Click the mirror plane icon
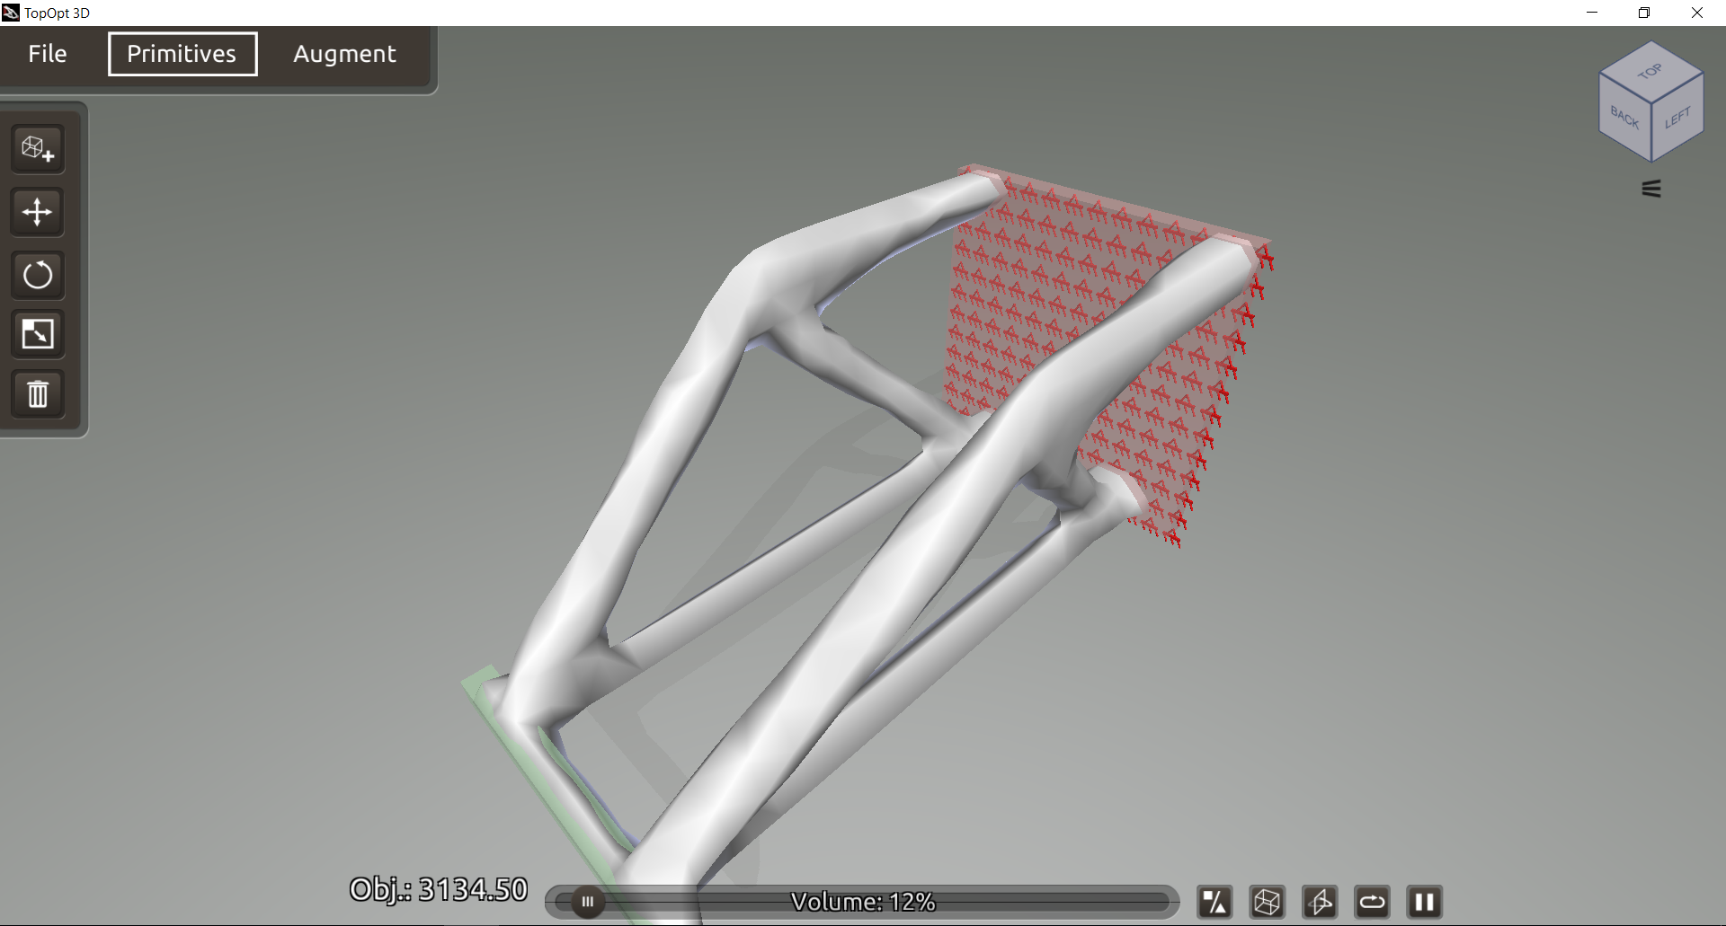1726x926 pixels. [x=1321, y=902]
